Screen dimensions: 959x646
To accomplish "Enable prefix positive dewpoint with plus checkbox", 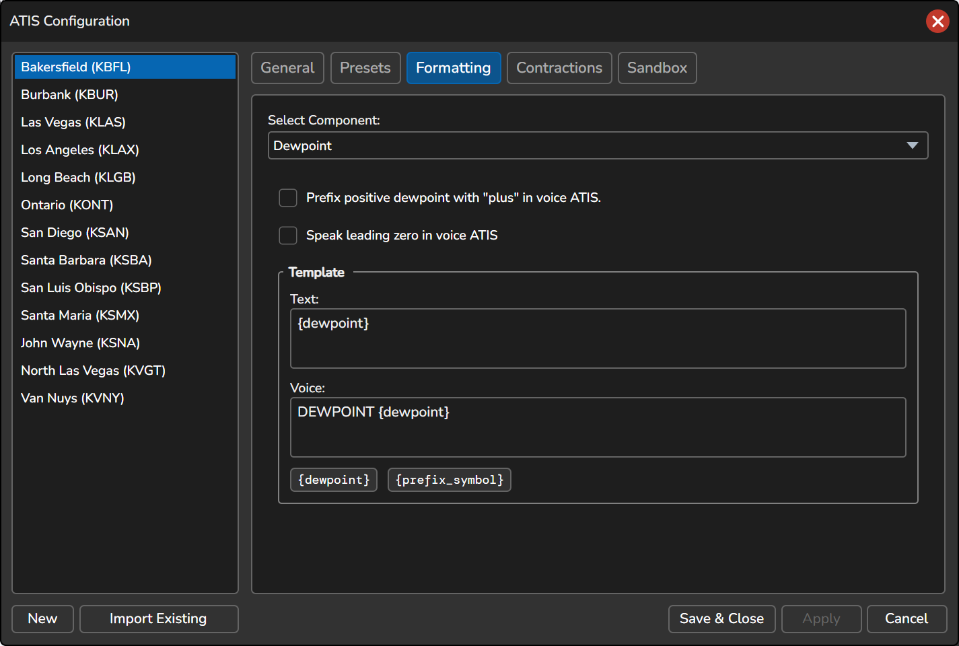I will click(288, 198).
